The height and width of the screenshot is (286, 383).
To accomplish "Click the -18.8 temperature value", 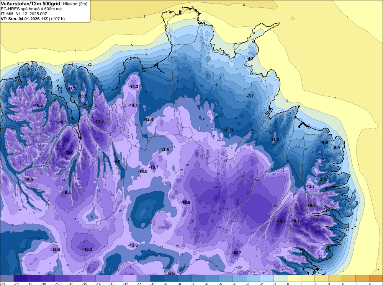I will (x=185, y=202).
